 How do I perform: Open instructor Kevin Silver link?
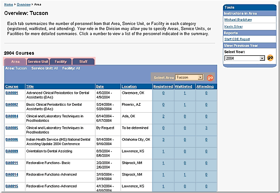(233, 26)
